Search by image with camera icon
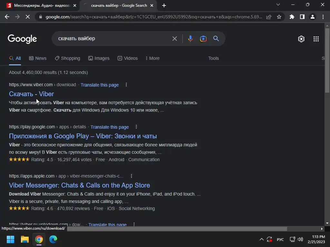The height and width of the screenshot is (247, 330). pos(203,39)
